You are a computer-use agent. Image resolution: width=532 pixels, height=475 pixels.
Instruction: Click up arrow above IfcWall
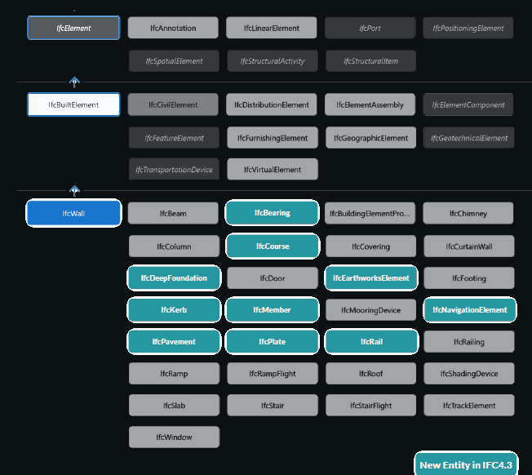74,191
